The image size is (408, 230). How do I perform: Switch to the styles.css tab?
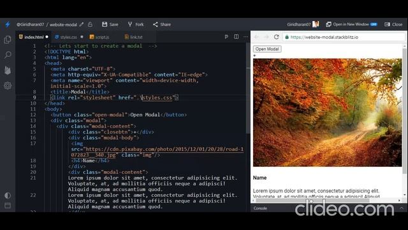point(68,37)
